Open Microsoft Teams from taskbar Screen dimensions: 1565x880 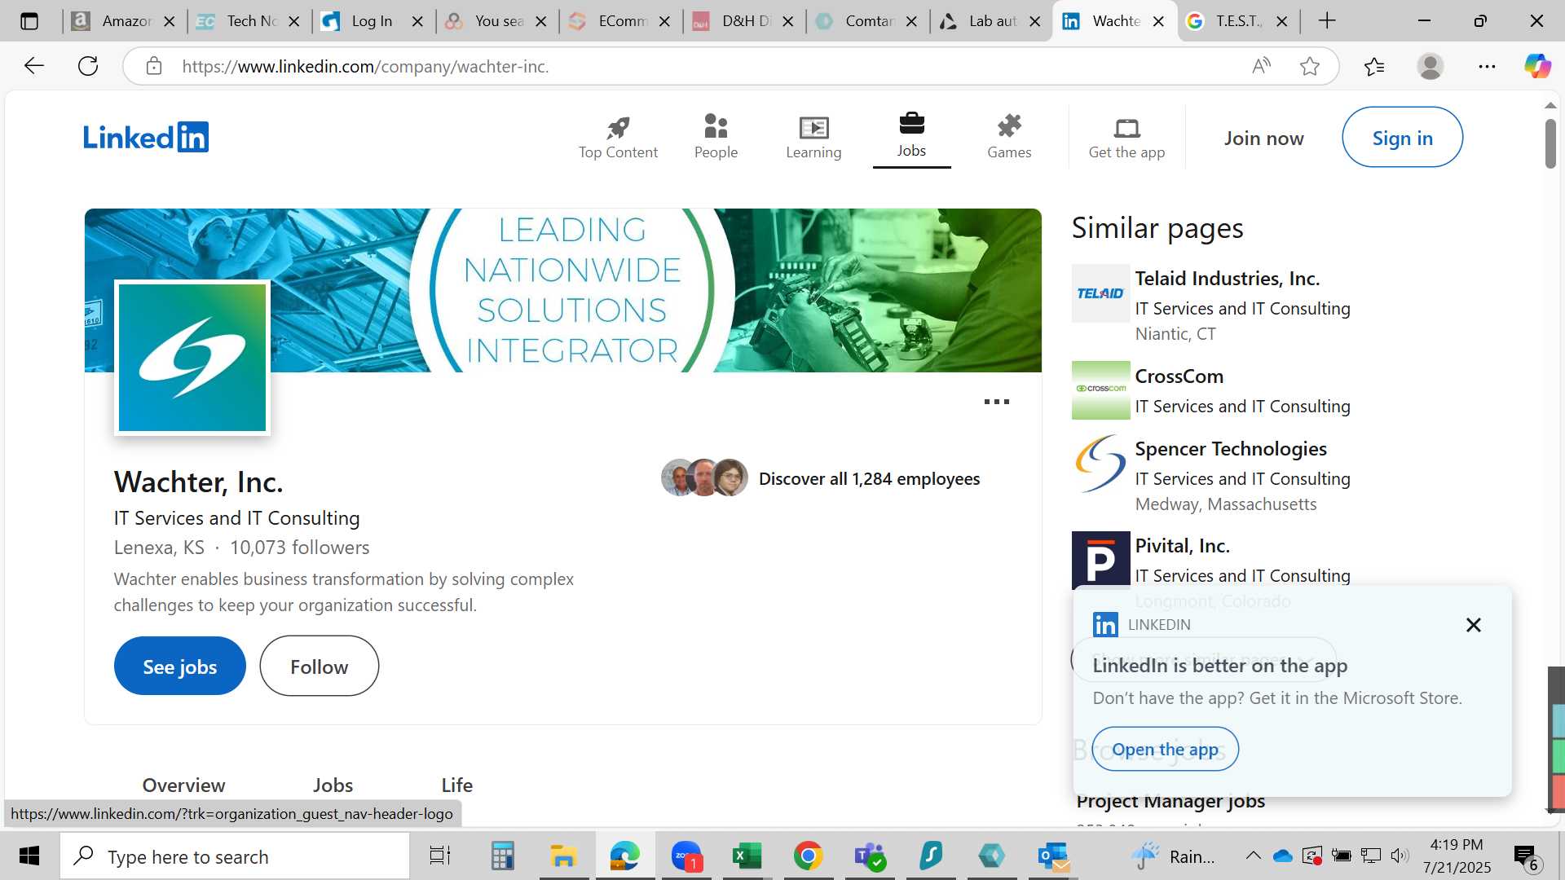point(869,856)
